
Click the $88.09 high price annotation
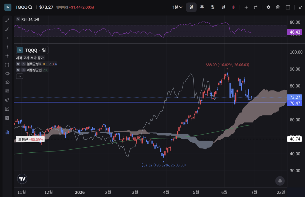(x=227, y=65)
